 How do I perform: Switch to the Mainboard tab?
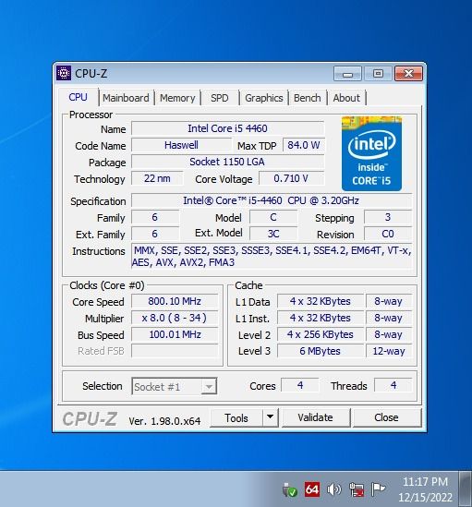tap(126, 98)
